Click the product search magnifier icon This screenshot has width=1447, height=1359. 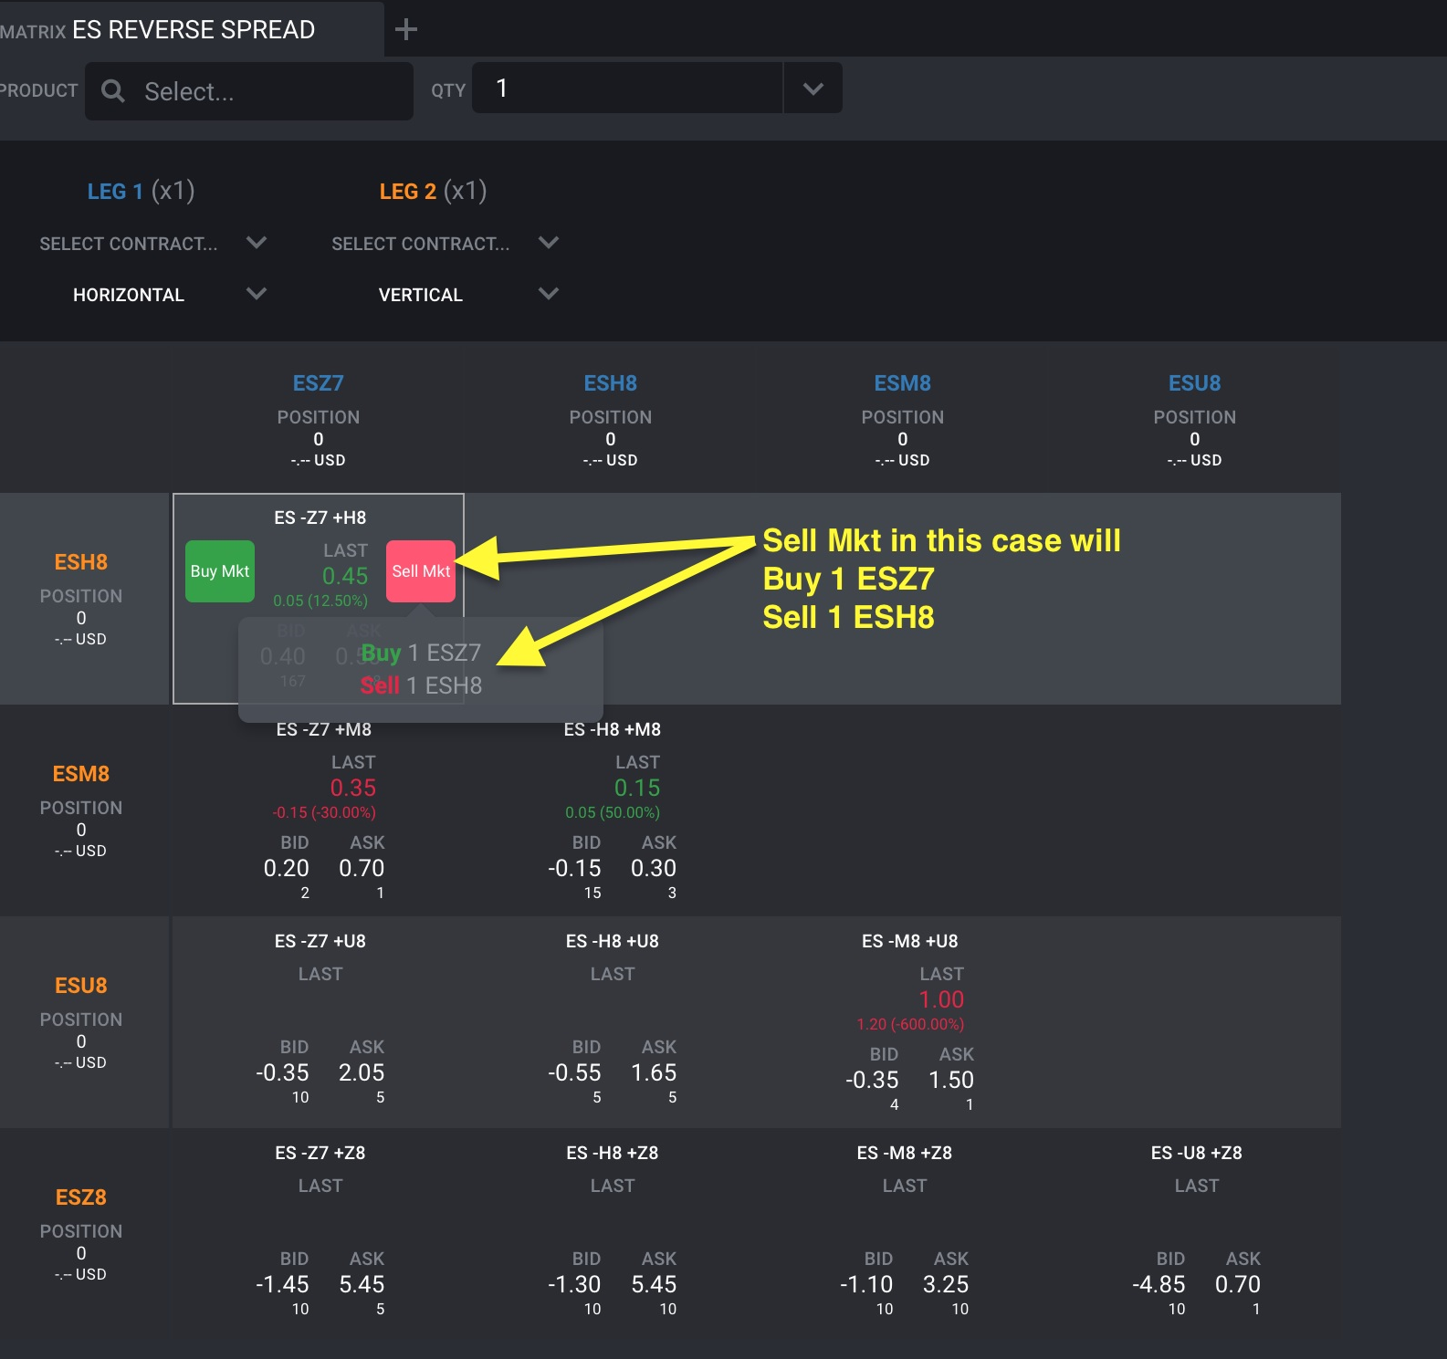pyautogui.click(x=113, y=91)
